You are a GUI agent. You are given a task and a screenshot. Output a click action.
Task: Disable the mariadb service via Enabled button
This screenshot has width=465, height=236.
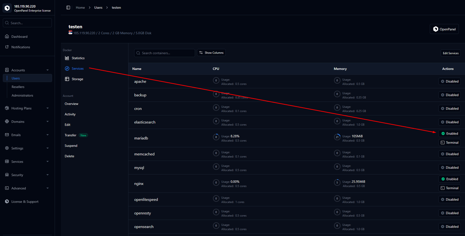449,133
